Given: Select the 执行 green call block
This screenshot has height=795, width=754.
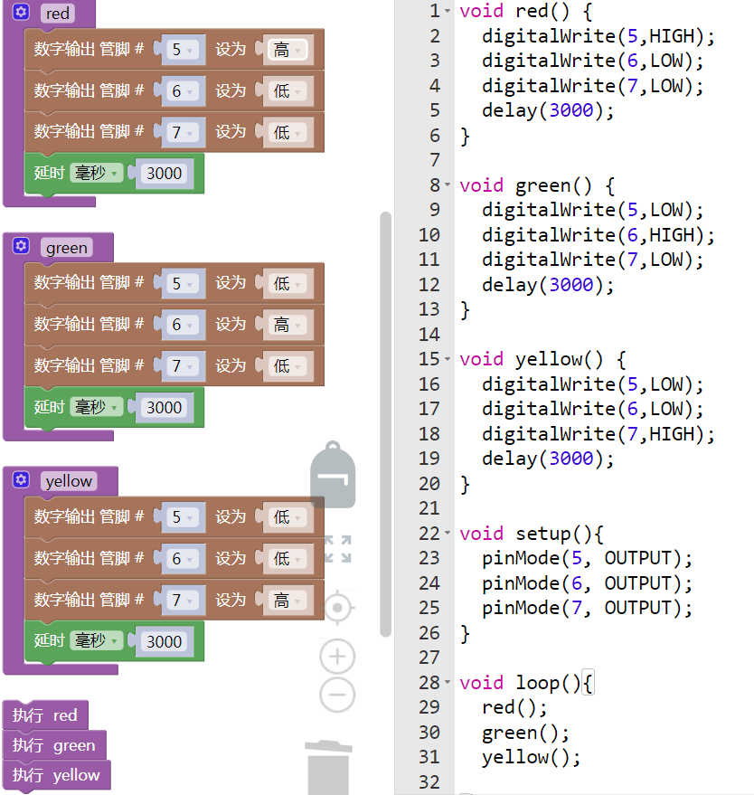Looking at the screenshot, I should pos(55,745).
